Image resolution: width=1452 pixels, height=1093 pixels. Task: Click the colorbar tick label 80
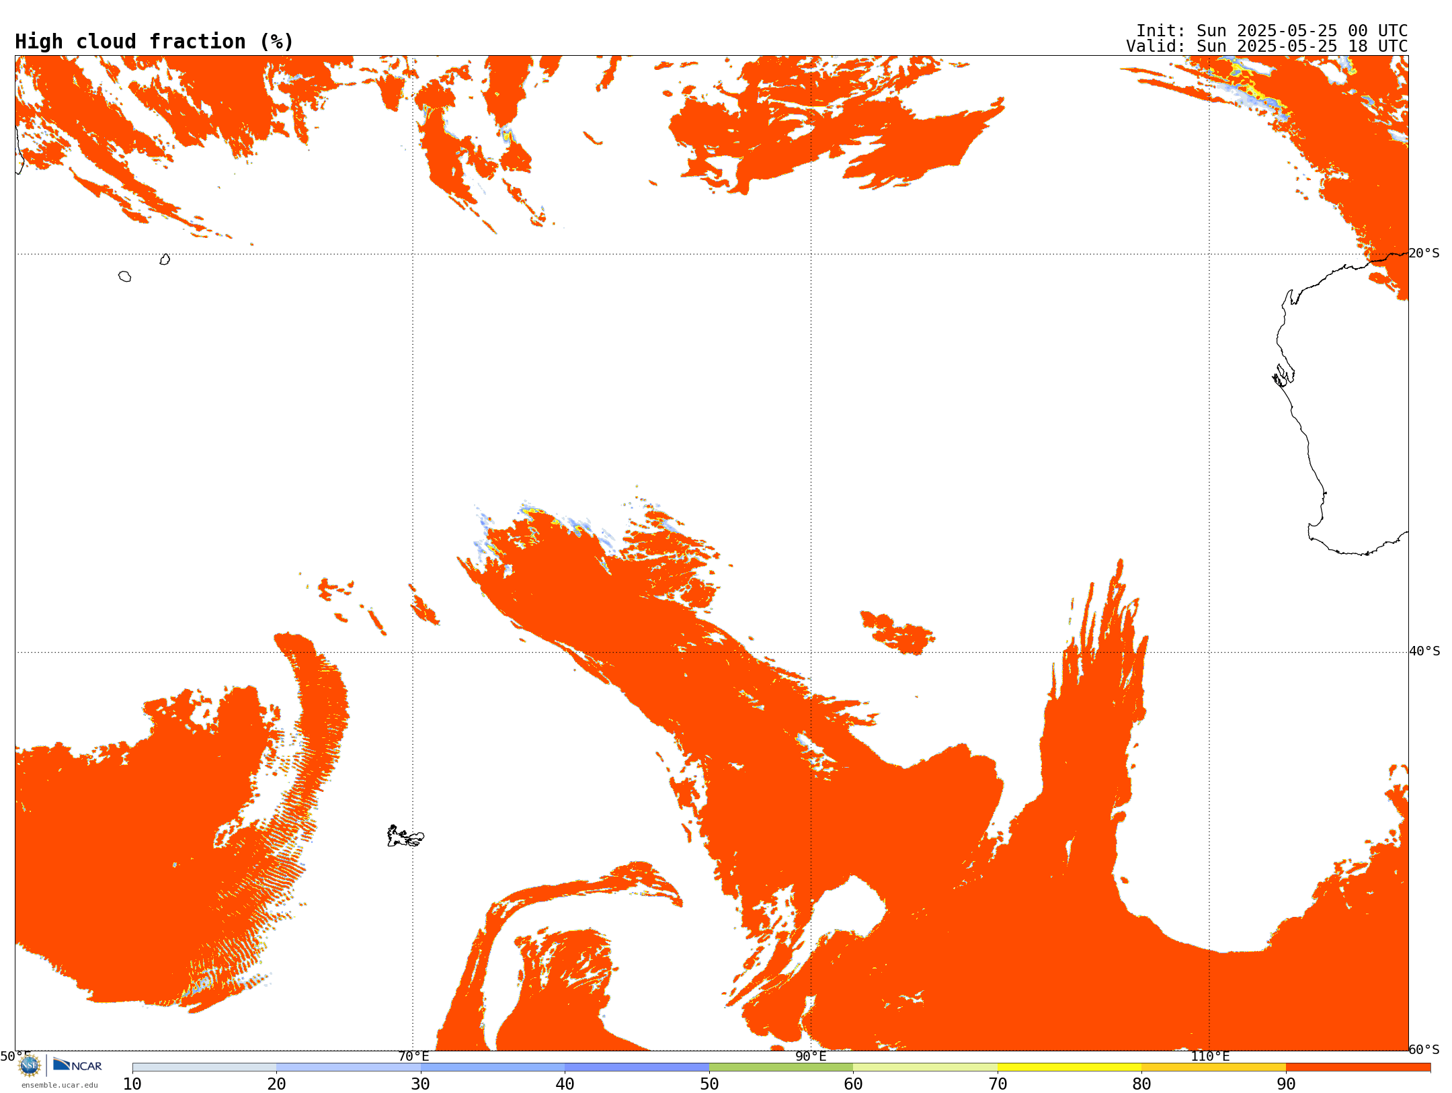pos(1141,1084)
